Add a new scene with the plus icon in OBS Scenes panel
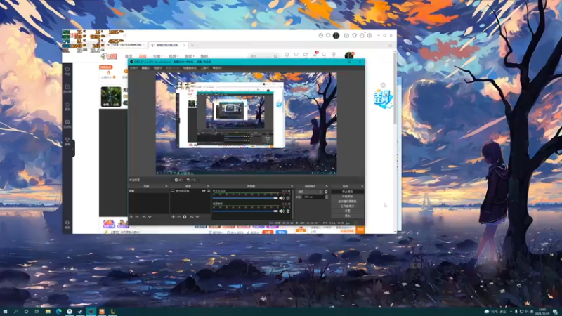 (x=131, y=217)
